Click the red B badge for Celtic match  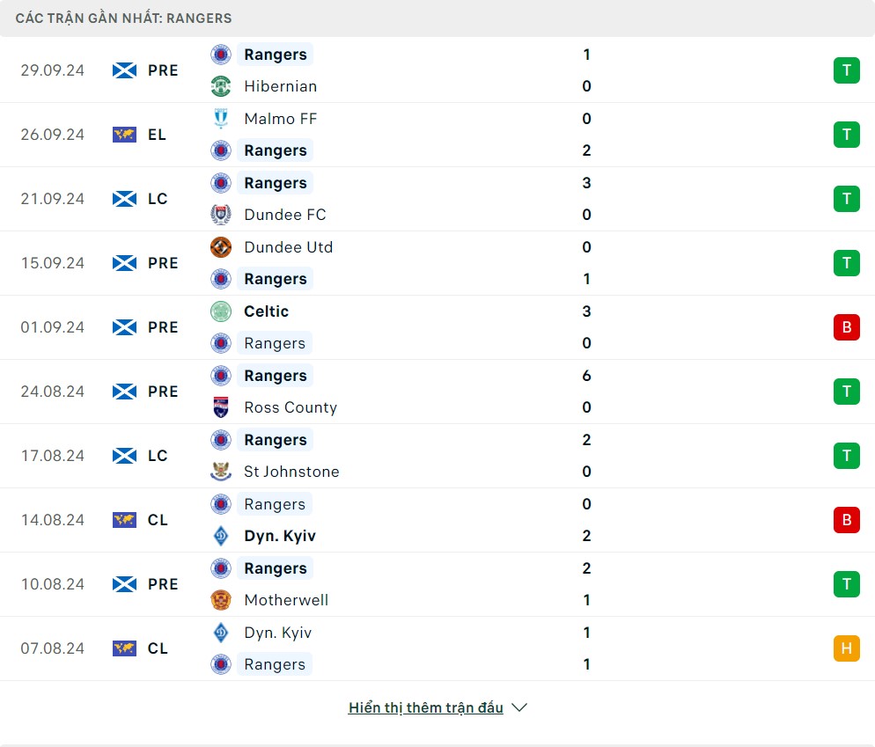[846, 327]
